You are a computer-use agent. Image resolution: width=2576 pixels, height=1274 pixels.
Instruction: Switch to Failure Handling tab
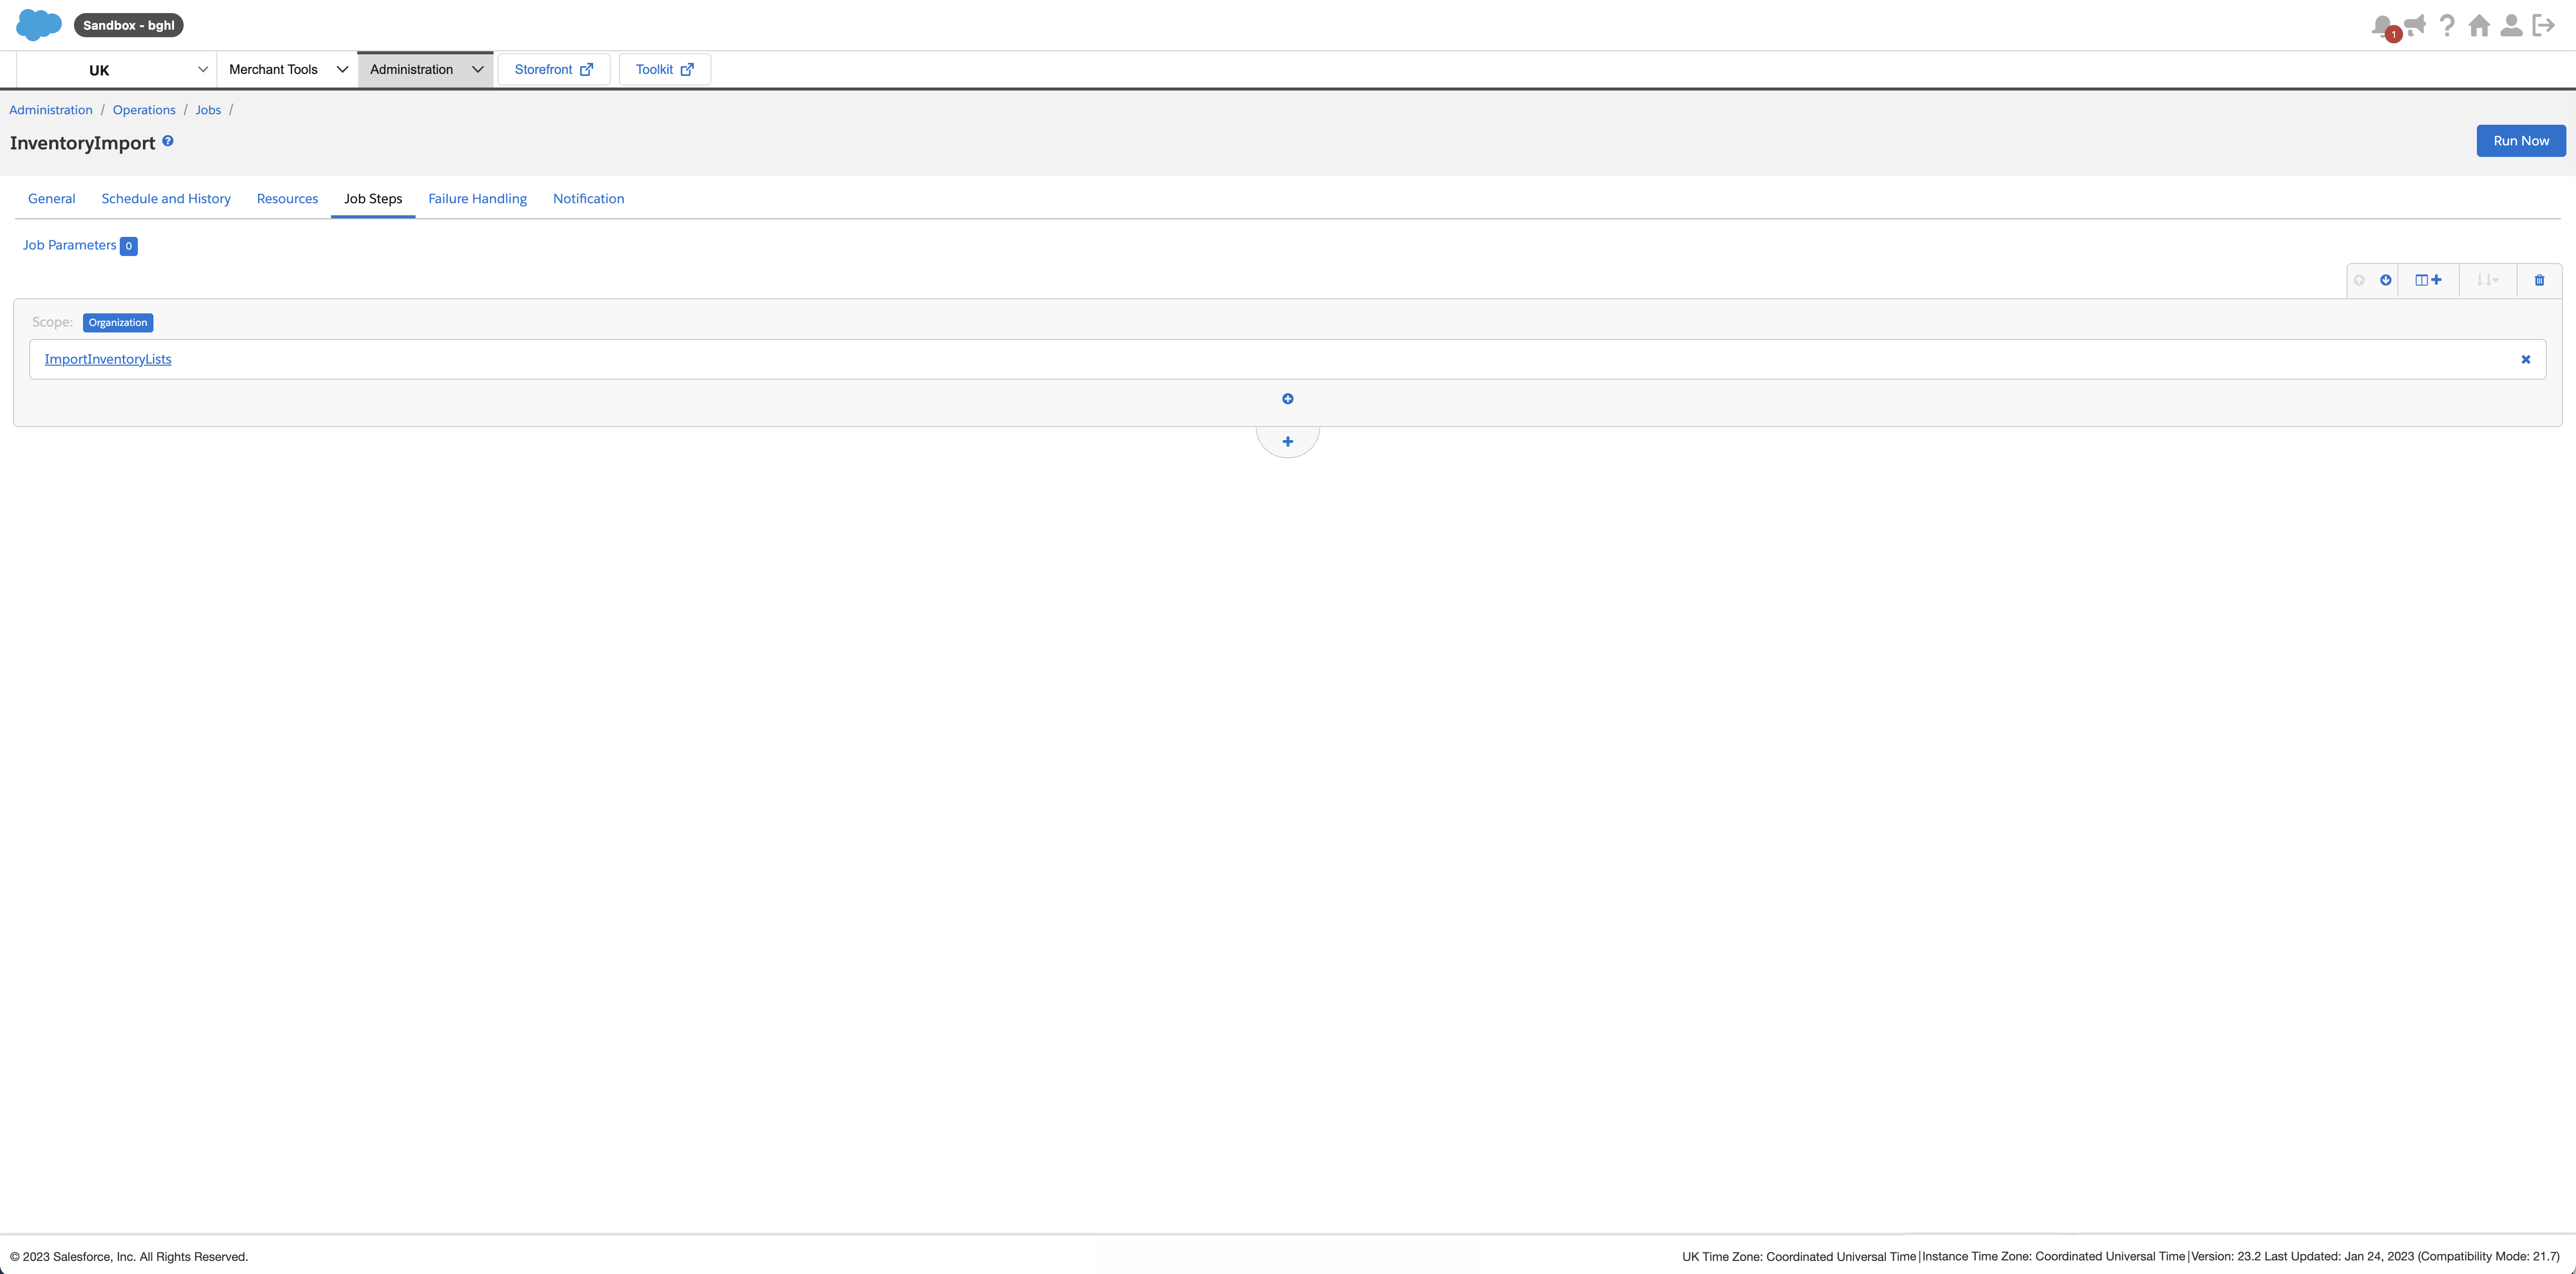pyautogui.click(x=478, y=199)
